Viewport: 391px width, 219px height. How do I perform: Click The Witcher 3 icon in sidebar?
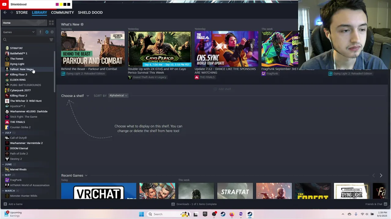click(7, 101)
